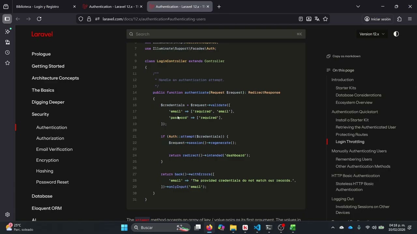Open File Explorer from taskbar
The image size is (417, 234).
(x=233, y=227)
